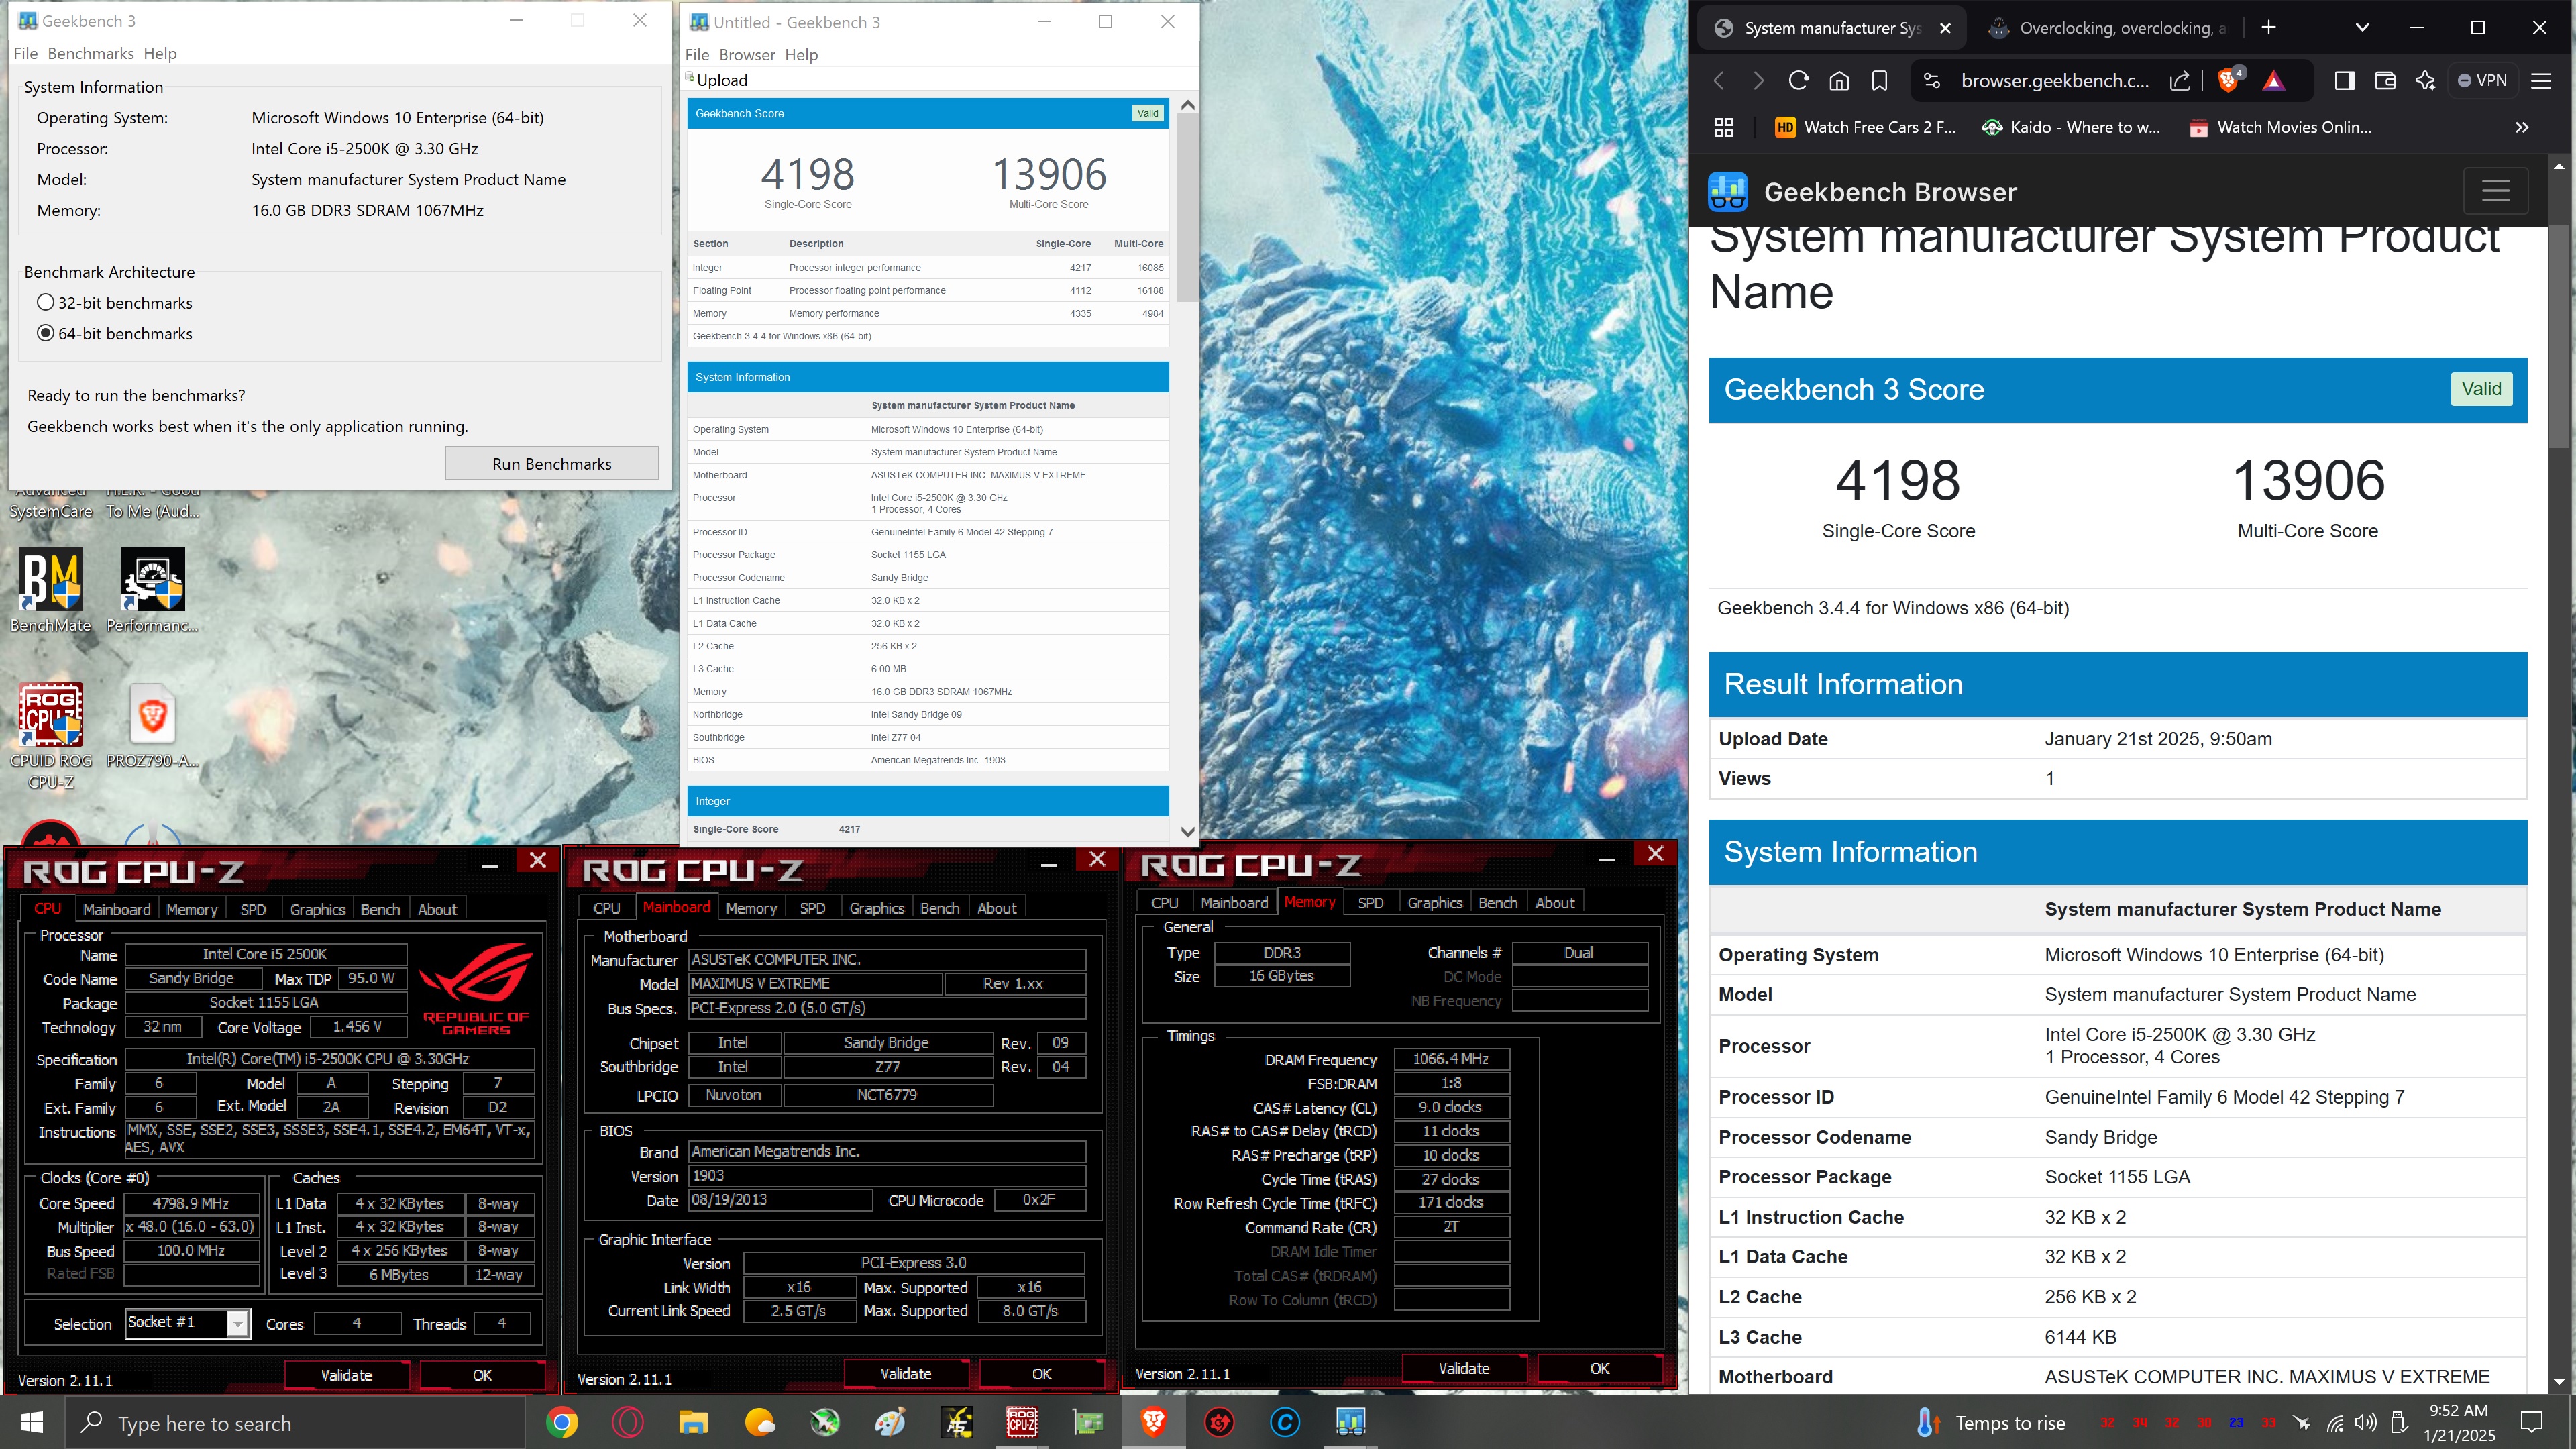Open a new tab with the plus button
Viewport: 2576px width, 1449px height.
pyautogui.click(x=2268, y=28)
